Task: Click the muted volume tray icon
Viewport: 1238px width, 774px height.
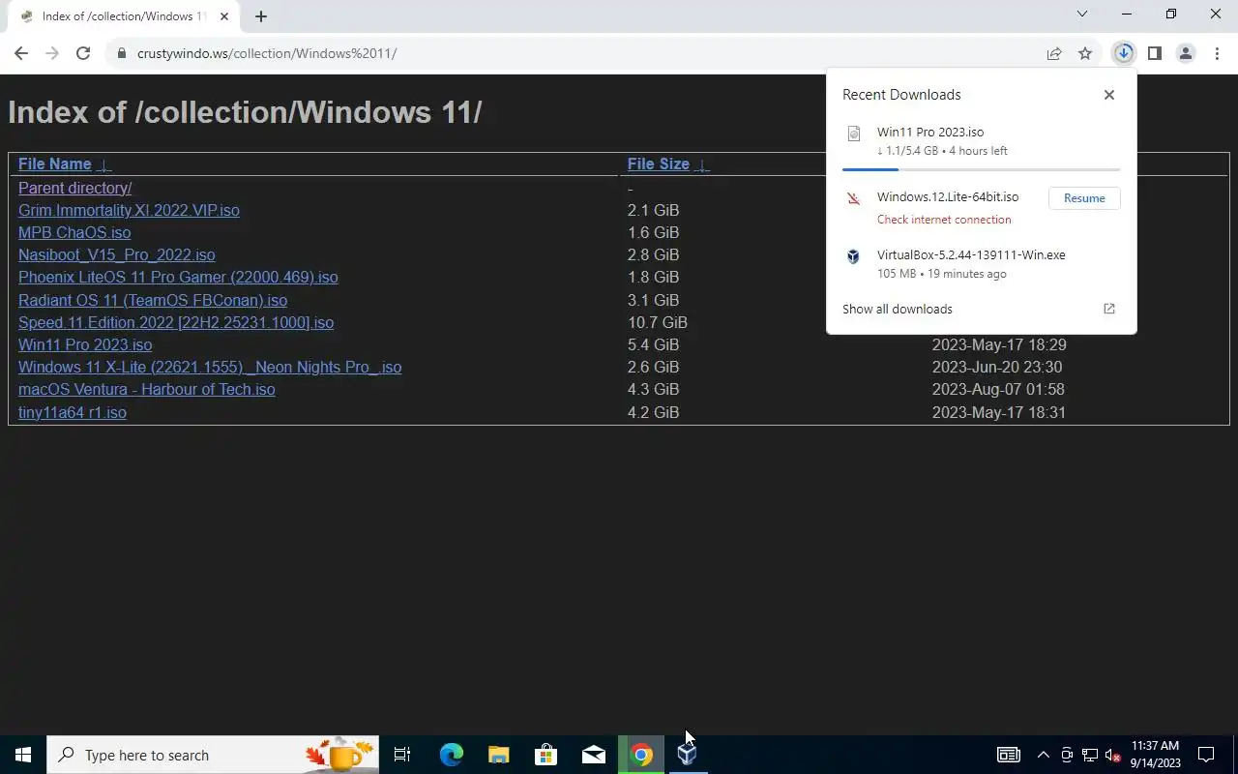Action: pos(1113,755)
